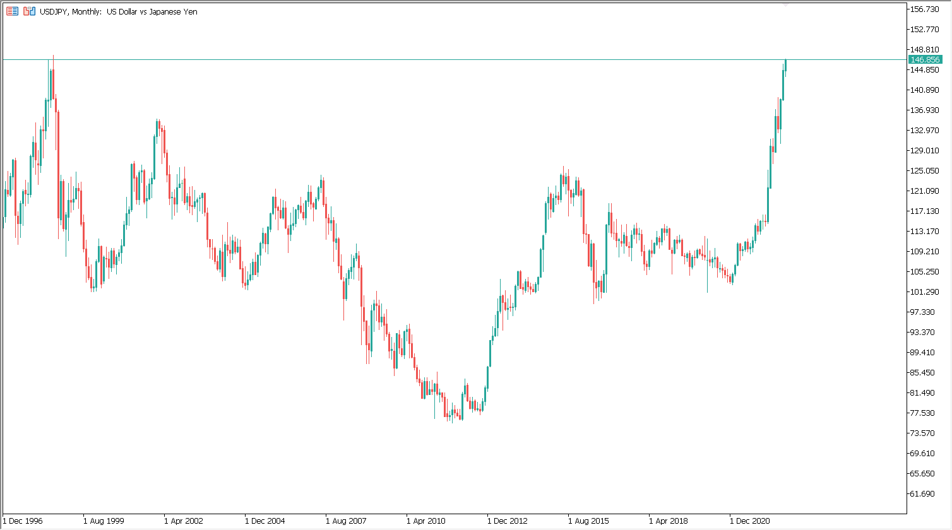Click the 1 Apr 2002 date label
Image resolution: width=952 pixels, height=530 pixels.
point(184,521)
